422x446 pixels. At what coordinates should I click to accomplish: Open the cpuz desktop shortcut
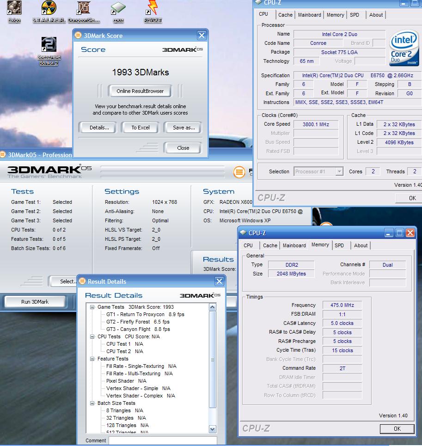(118, 12)
